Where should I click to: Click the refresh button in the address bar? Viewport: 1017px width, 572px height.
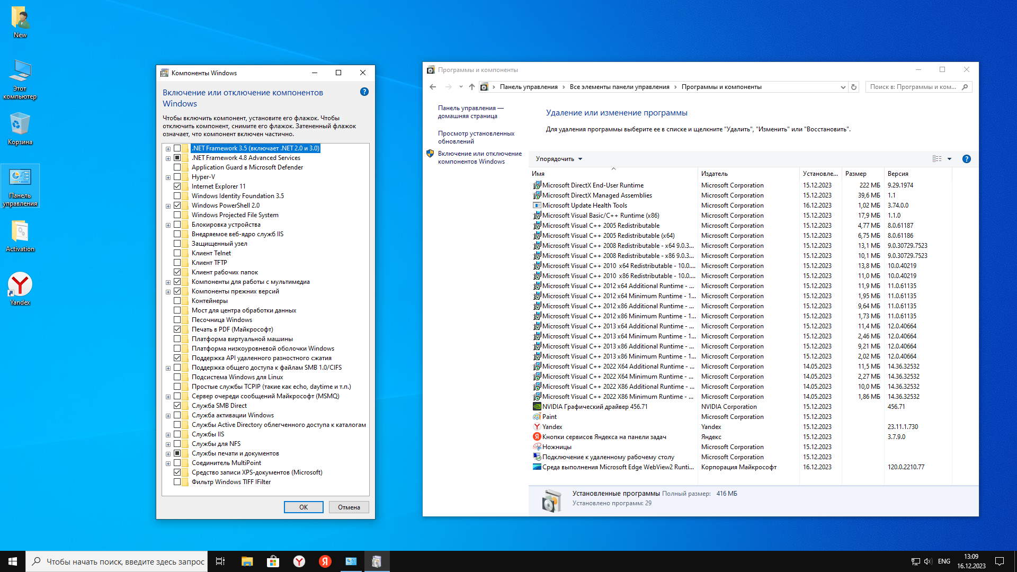[853, 87]
